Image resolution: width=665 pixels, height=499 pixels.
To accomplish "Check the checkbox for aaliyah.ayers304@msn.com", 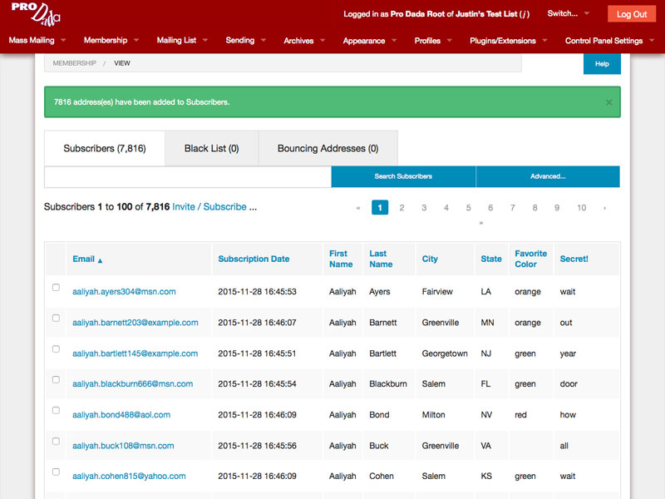I will pos(56,287).
